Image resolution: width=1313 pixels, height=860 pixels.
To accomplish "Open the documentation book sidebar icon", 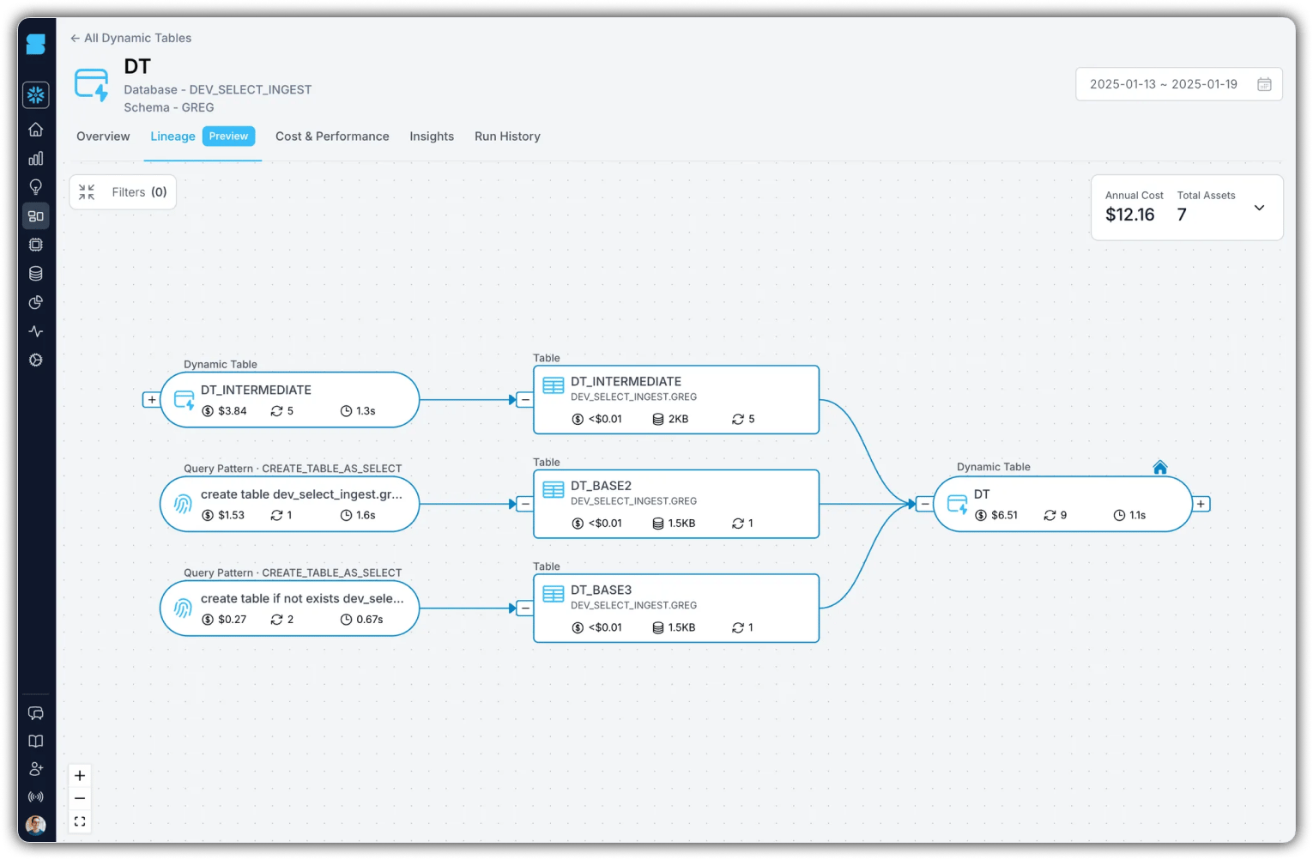I will point(36,742).
